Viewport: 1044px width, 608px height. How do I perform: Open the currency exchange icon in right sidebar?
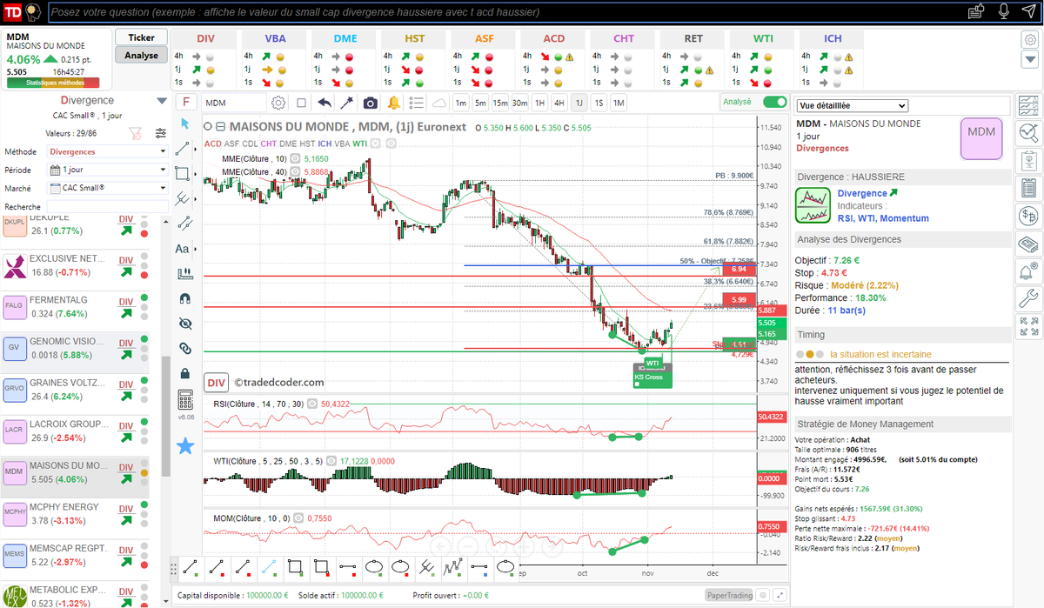1028,216
